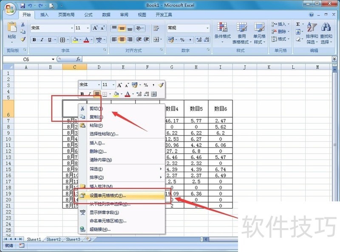
Task: Click the Orientation text angle icon
Action: coord(139,28)
